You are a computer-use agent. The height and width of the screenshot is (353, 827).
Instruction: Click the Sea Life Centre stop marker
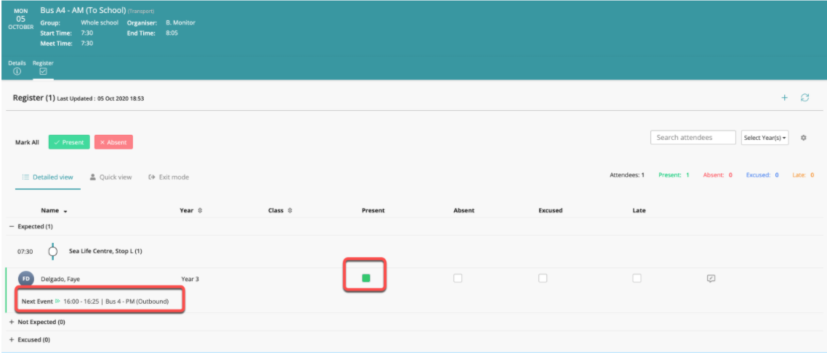coord(53,252)
